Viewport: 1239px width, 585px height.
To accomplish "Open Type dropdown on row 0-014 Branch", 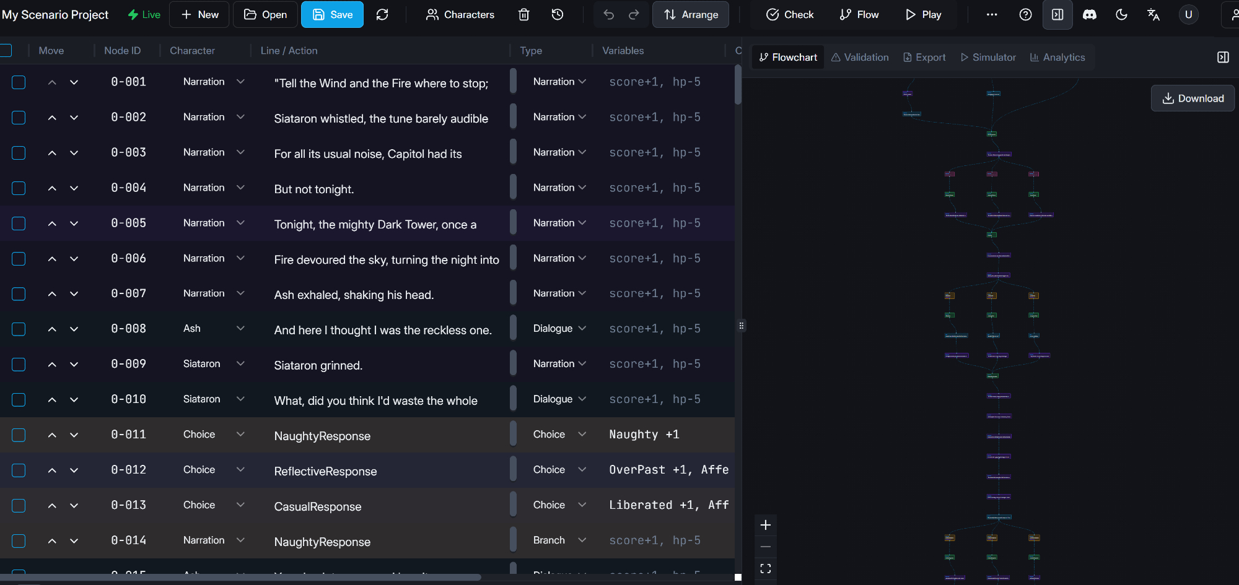I will coord(582,540).
